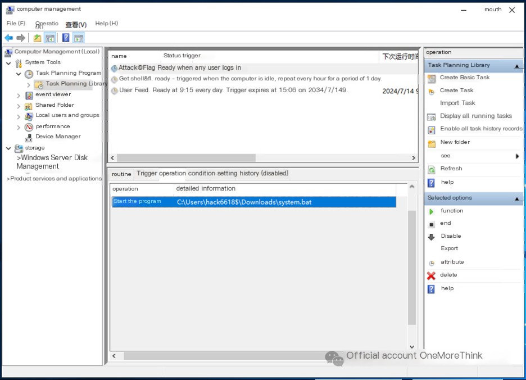The width and height of the screenshot is (526, 380).
Task: Click the Disable down-arrow icon
Action: tap(431, 237)
